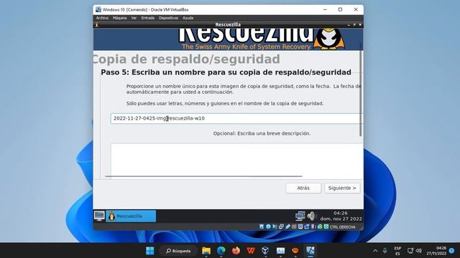Select Rescuezilla task in guest taskbar
Viewport: 460px width, 258px height.
[x=131, y=216]
